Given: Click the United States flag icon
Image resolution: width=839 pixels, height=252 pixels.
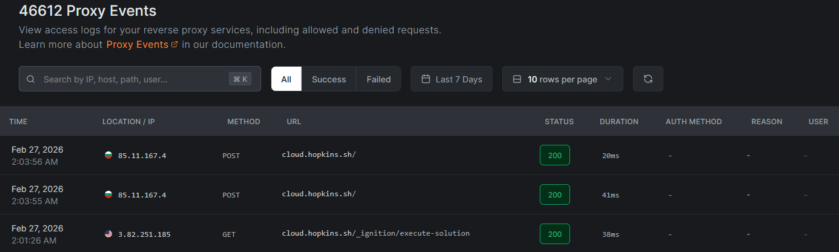Looking at the screenshot, I should click(108, 234).
